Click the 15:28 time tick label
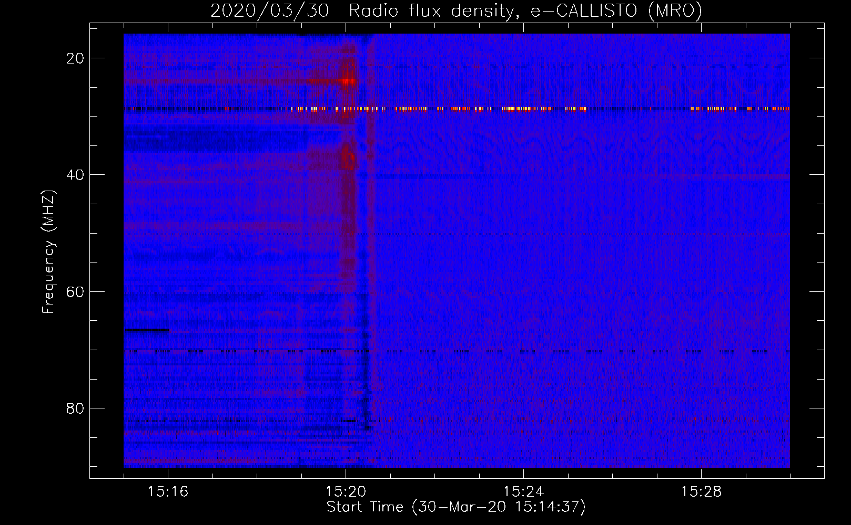 click(x=701, y=491)
